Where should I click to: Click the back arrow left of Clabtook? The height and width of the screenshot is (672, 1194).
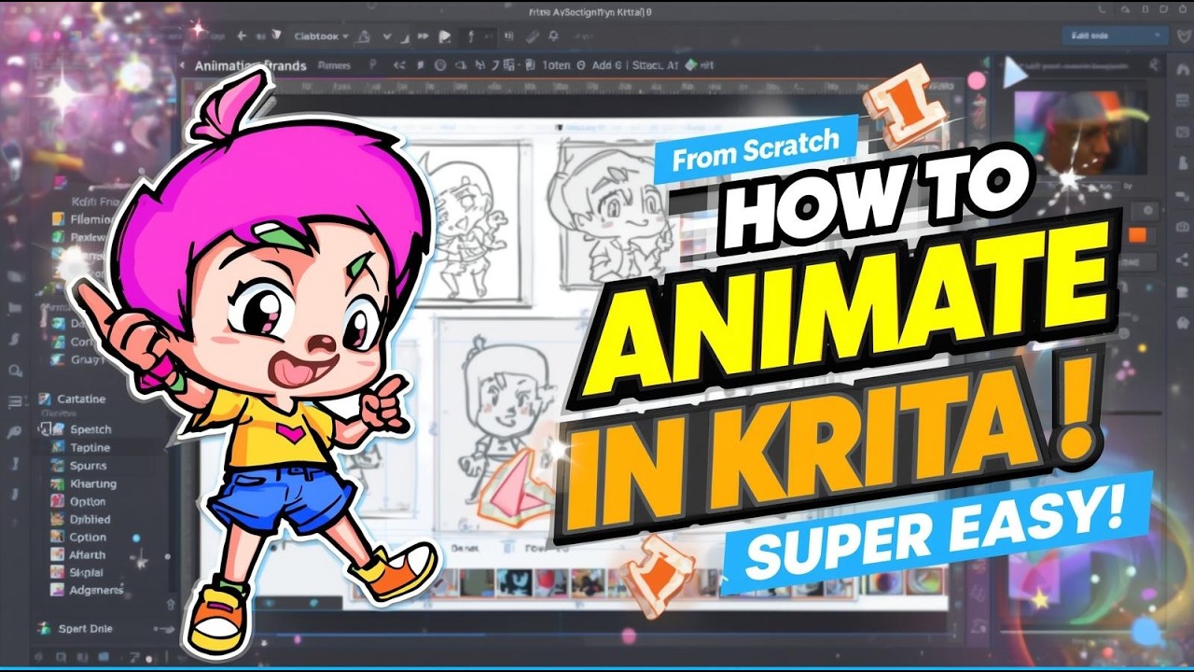click(242, 36)
